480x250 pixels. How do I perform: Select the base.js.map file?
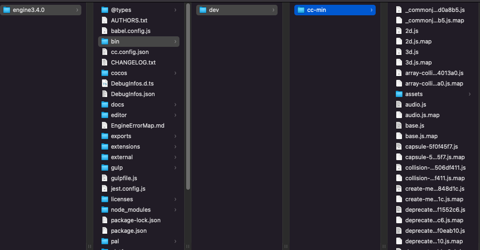(x=421, y=136)
